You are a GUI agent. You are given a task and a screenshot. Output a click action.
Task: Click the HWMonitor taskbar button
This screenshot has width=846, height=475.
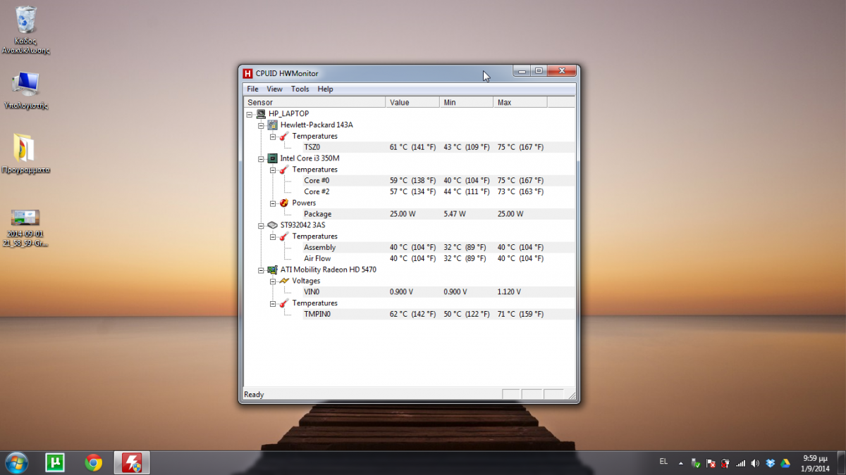click(132, 462)
